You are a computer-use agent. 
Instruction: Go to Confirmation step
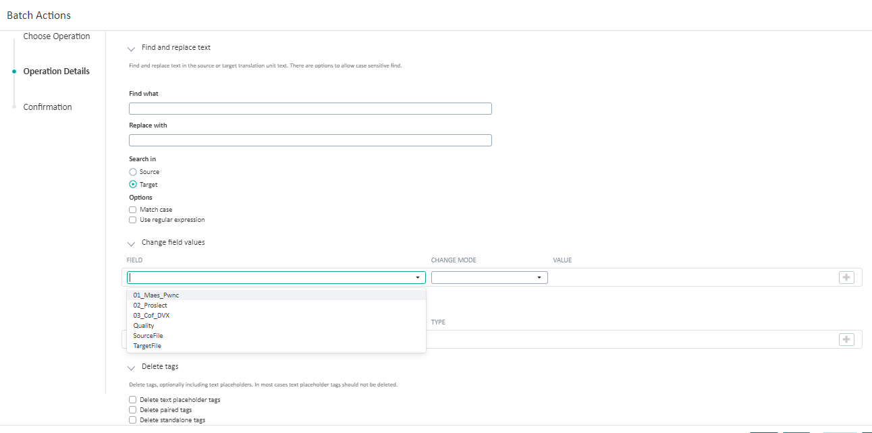click(47, 107)
